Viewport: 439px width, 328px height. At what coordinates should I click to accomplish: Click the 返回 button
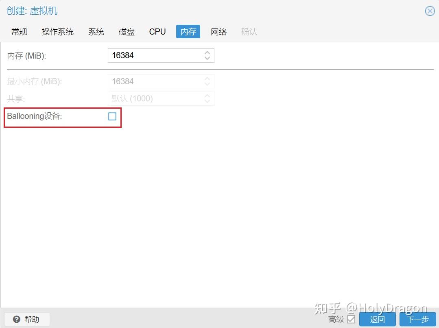[x=377, y=319]
